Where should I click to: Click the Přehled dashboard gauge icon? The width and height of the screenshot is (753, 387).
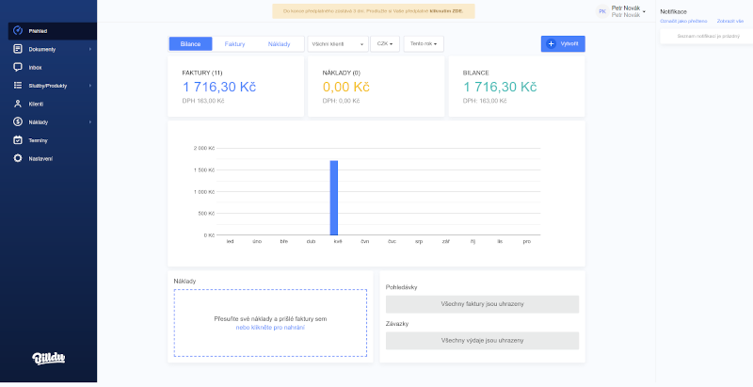[x=18, y=31]
